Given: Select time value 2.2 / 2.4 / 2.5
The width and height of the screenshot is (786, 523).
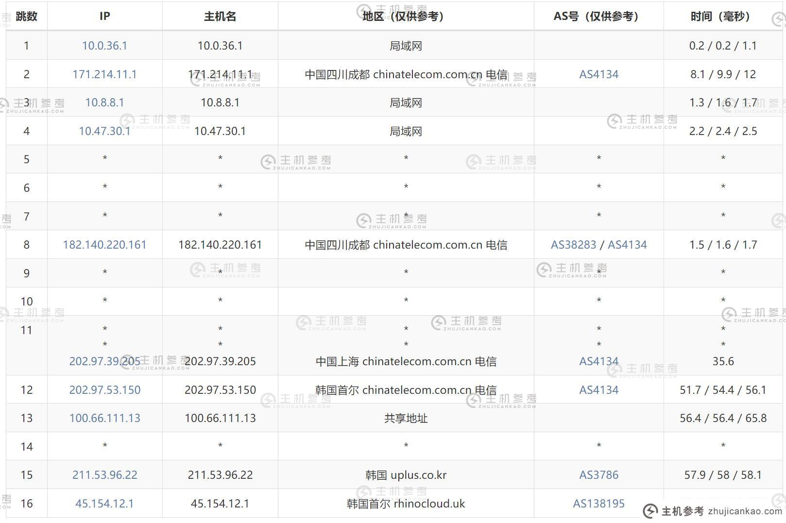Looking at the screenshot, I should [723, 131].
